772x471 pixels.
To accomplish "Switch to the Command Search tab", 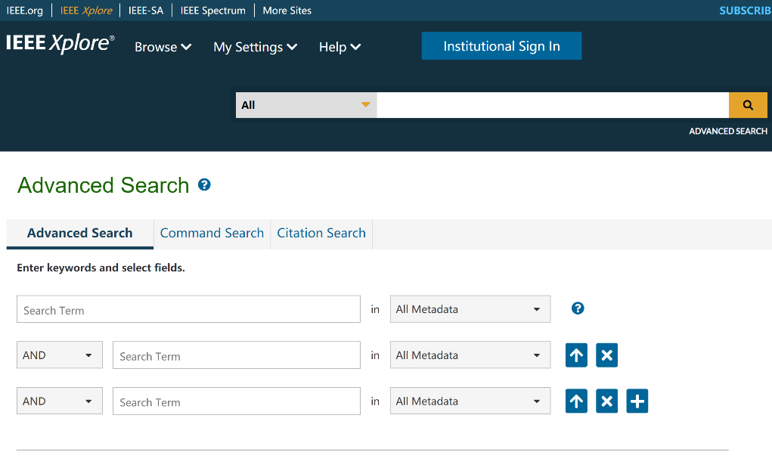I will pyautogui.click(x=212, y=233).
